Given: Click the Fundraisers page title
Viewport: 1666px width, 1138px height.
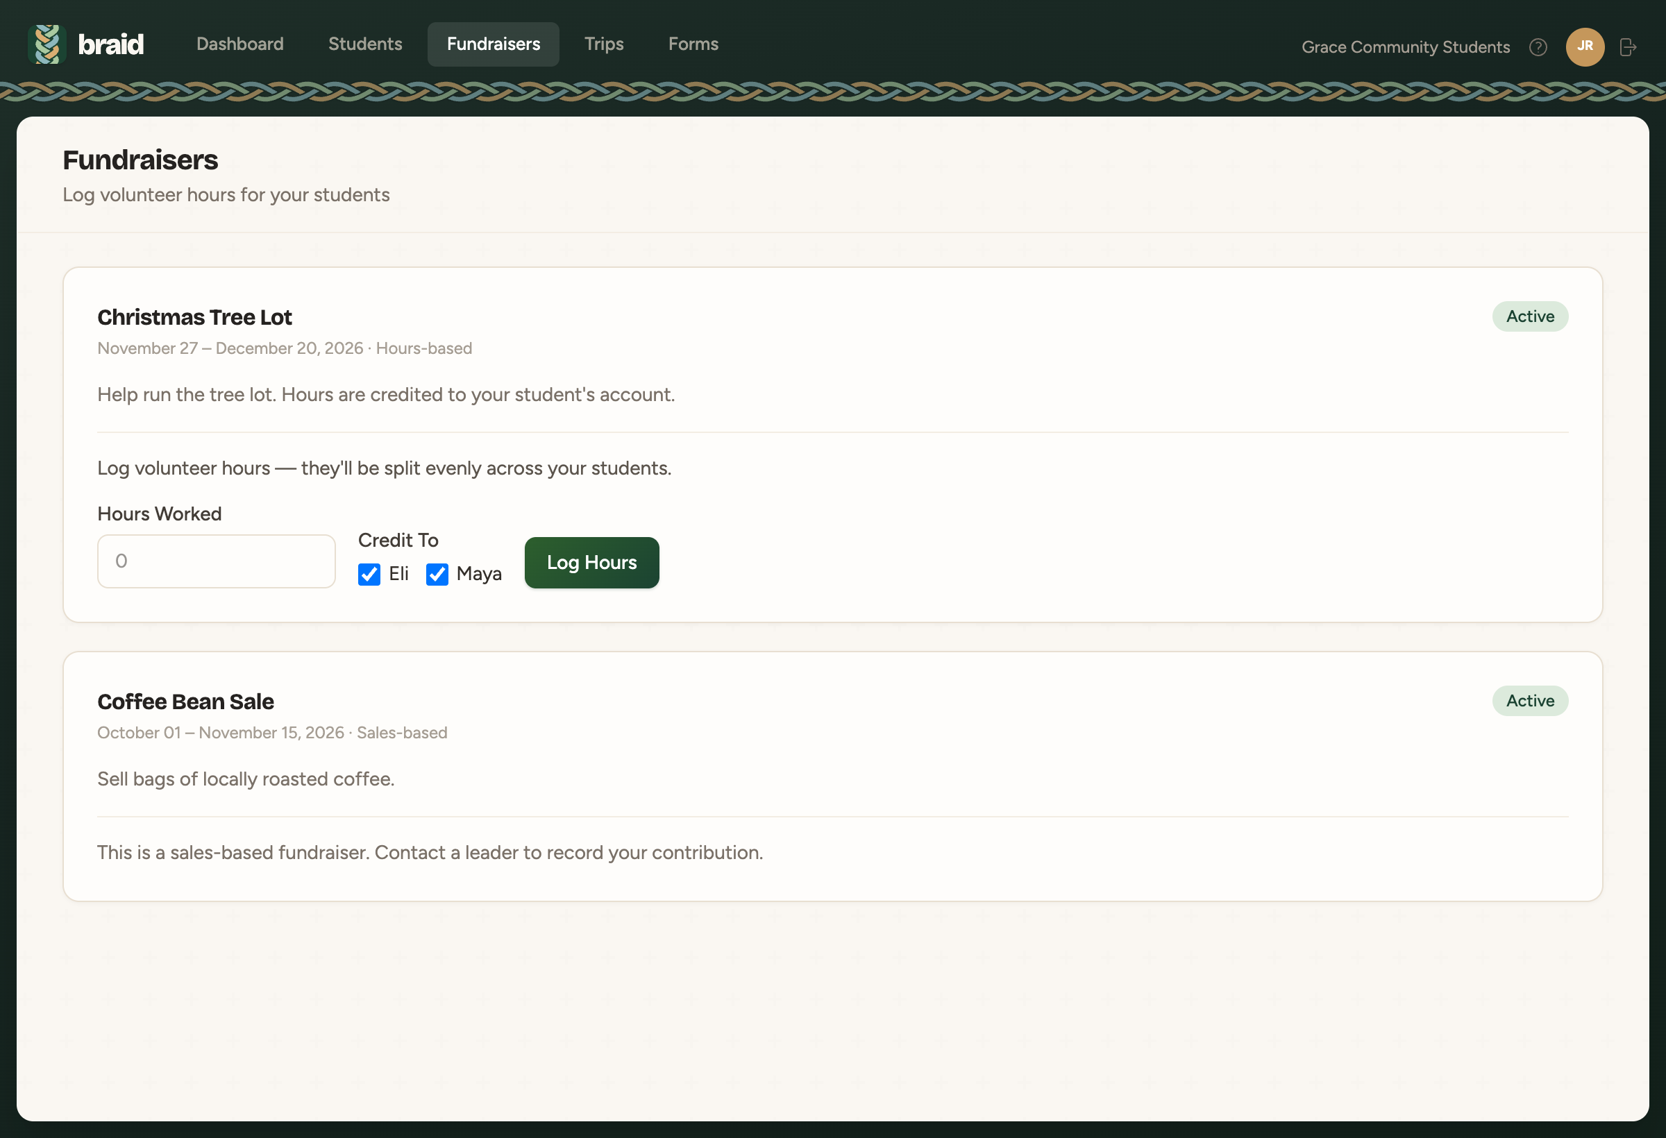Looking at the screenshot, I should (x=140, y=160).
